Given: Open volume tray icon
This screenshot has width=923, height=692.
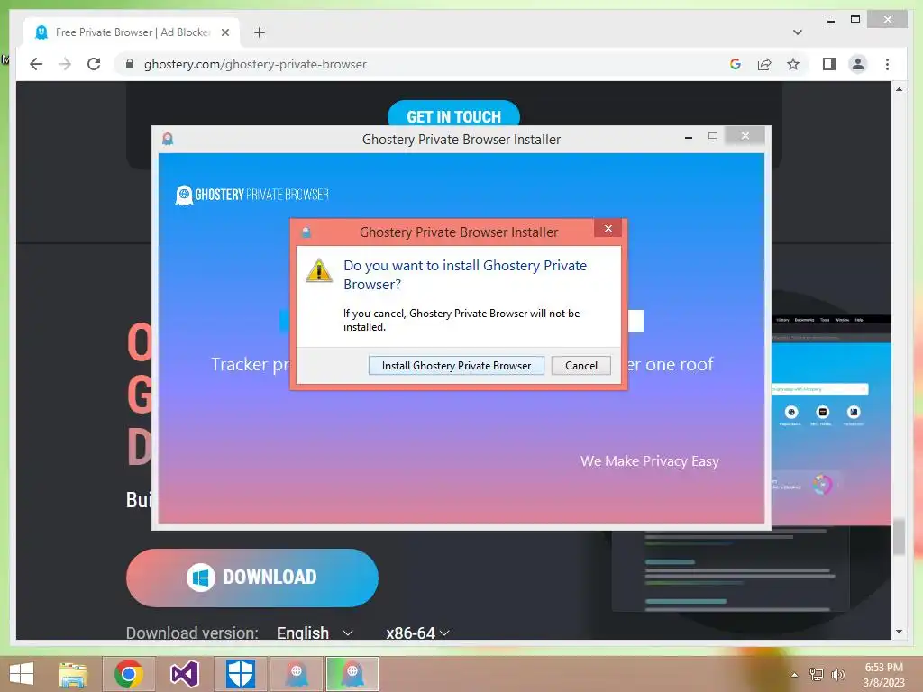Looking at the screenshot, I should click(837, 675).
